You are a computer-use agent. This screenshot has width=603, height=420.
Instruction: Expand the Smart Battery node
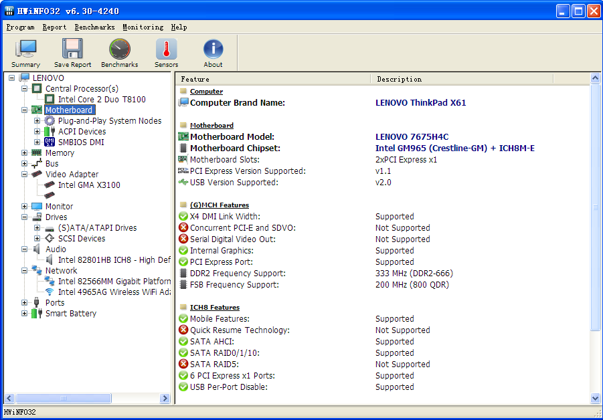tap(24, 313)
